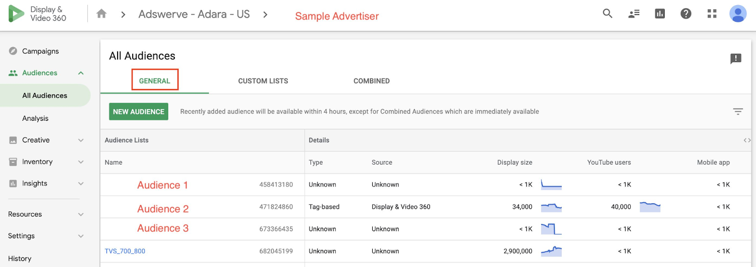Expand the Inventory sidebar section
Image resolution: width=756 pixels, height=267 pixels.
pos(81,162)
